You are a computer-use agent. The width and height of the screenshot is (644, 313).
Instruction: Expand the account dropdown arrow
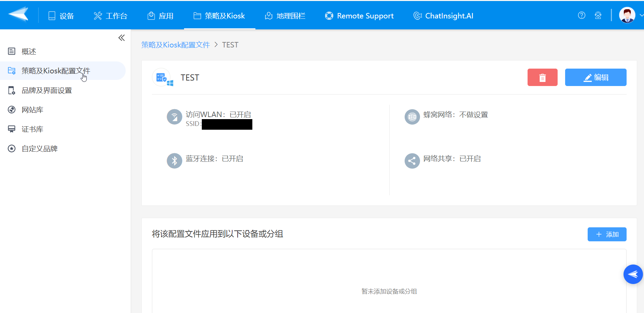pyautogui.click(x=641, y=15)
